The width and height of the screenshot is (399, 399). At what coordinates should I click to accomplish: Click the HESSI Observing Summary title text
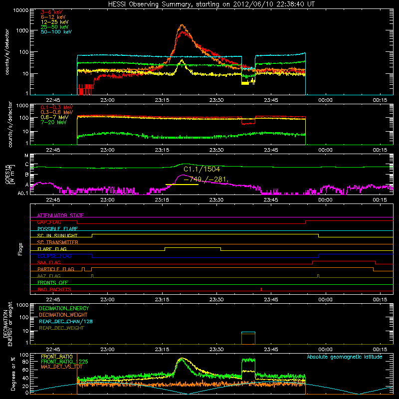pyautogui.click(x=211, y=4)
